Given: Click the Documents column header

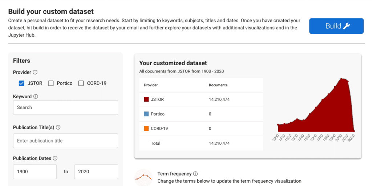Looking at the screenshot, I should 218,85.
